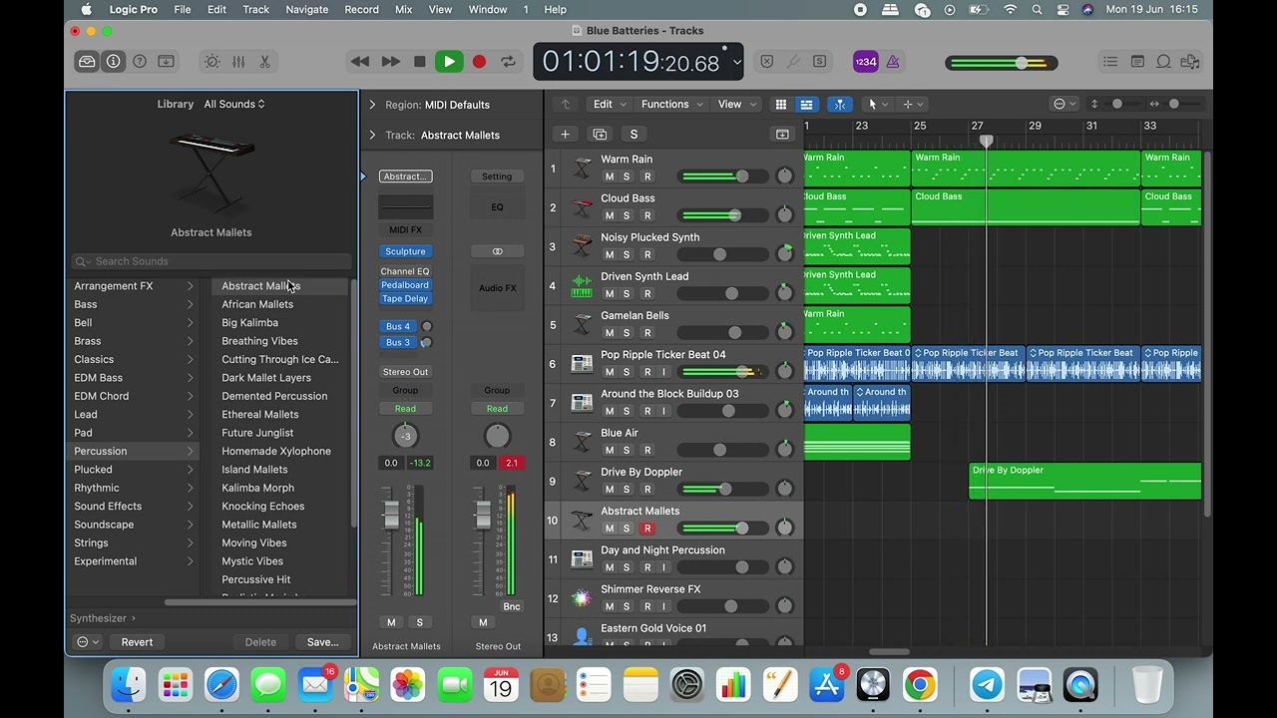Click the Stop transport button

420,62
